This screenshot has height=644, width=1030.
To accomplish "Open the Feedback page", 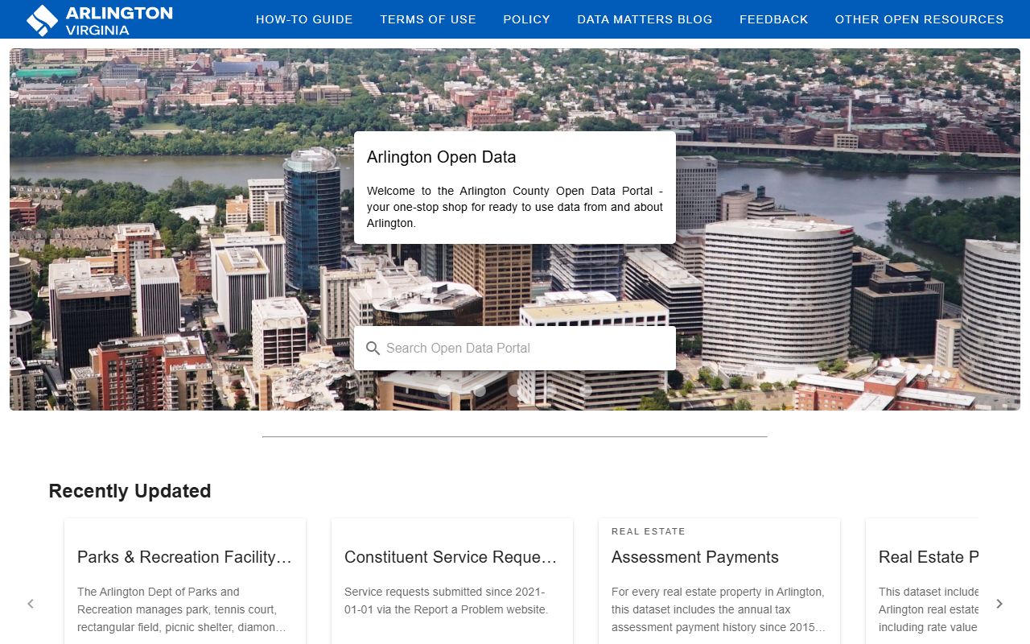I will pyautogui.click(x=774, y=19).
